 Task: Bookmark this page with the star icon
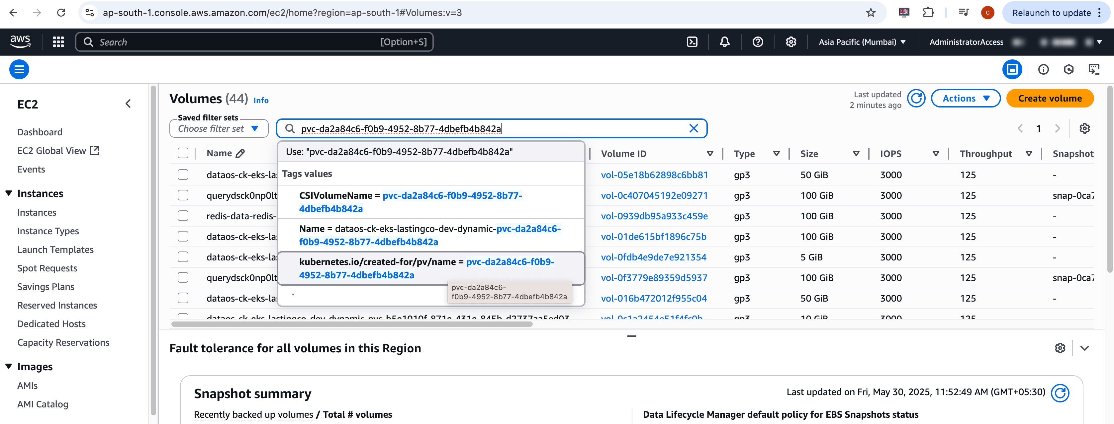871,13
